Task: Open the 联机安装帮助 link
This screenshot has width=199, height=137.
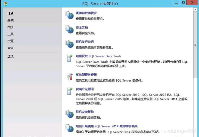Action: (85, 112)
